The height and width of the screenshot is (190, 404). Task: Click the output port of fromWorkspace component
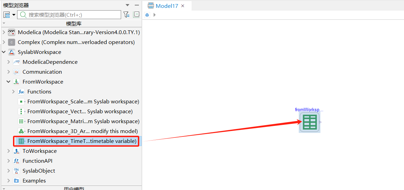320,122
